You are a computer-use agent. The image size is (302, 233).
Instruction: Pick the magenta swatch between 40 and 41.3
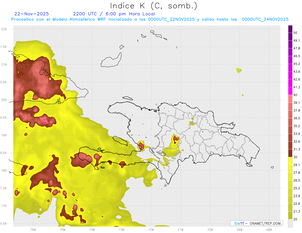(x=290, y=91)
